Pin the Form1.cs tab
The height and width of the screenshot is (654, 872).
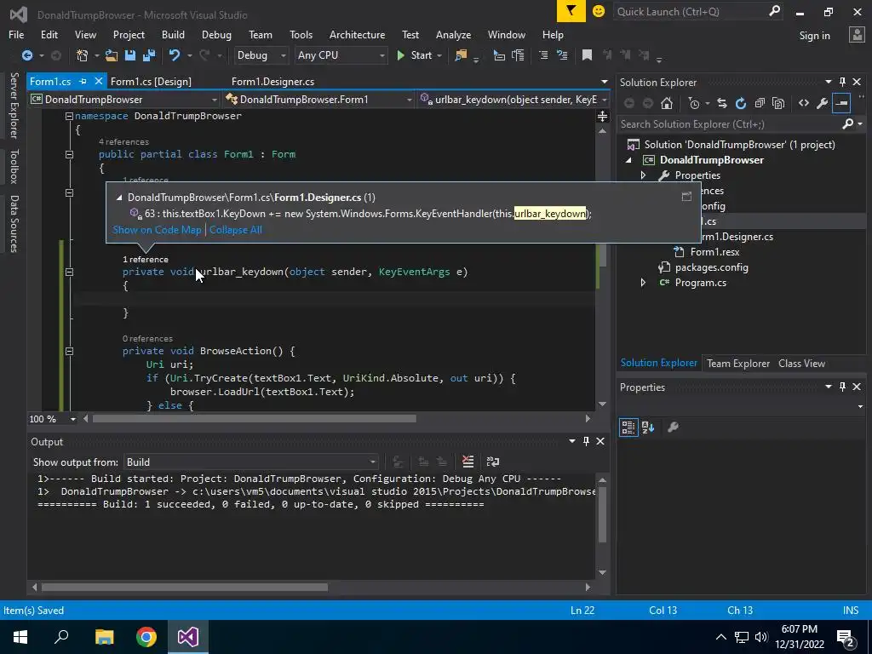(83, 81)
